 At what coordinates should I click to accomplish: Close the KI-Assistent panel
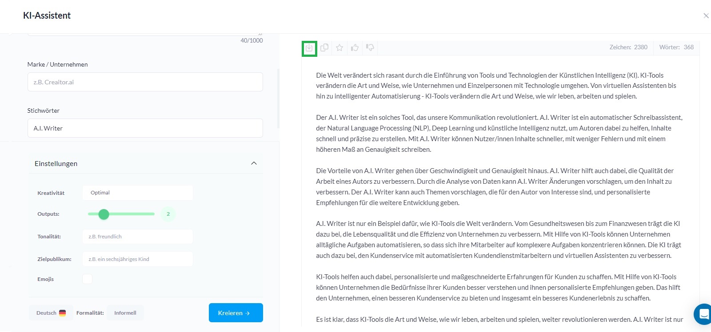(x=706, y=16)
